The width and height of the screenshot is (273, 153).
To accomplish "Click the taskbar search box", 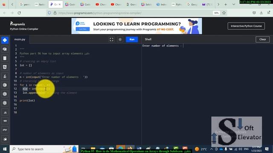I will point(44,149).
